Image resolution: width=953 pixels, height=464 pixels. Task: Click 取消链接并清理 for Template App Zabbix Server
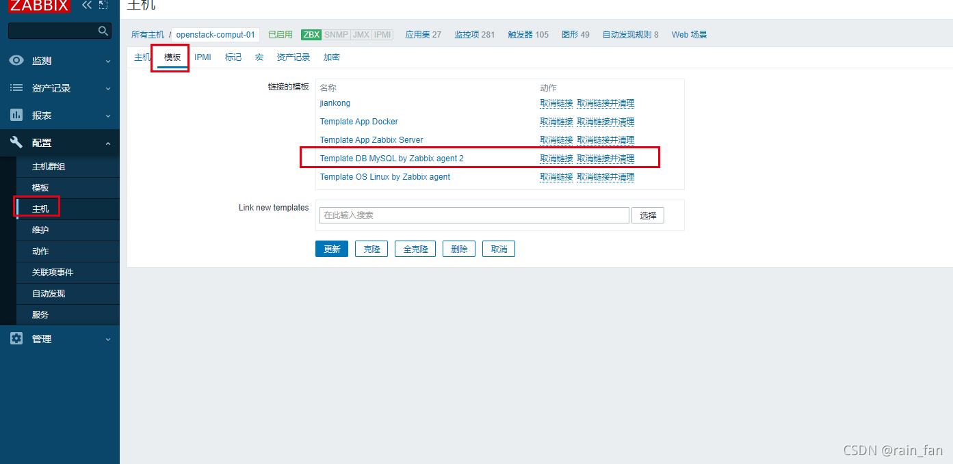(x=605, y=140)
